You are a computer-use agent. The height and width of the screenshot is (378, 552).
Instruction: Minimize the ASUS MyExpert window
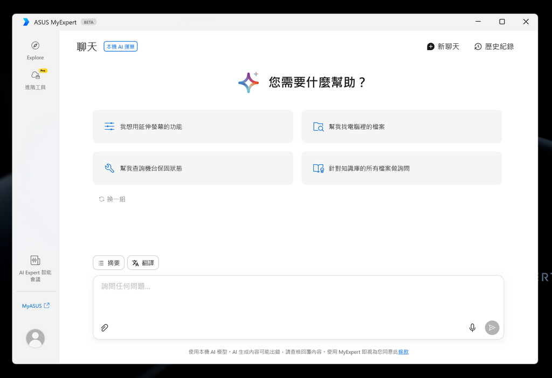478,22
